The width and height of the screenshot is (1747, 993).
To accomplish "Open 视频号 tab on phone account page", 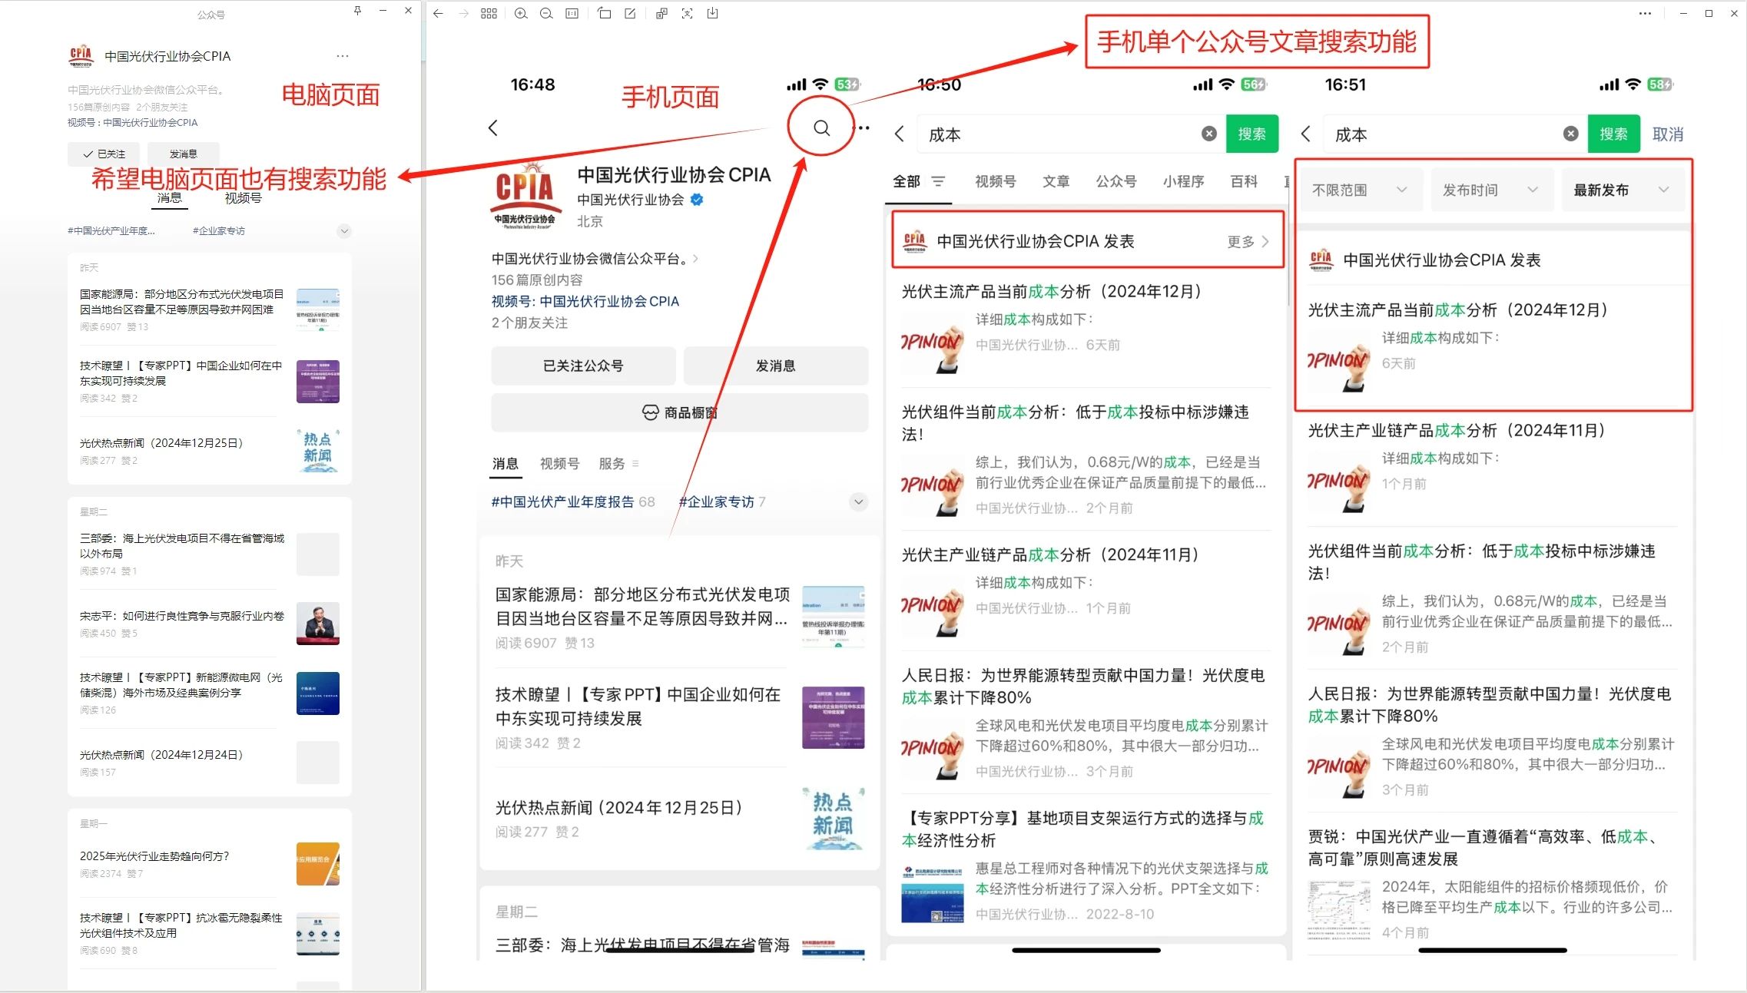I will [x=559, y=463].
